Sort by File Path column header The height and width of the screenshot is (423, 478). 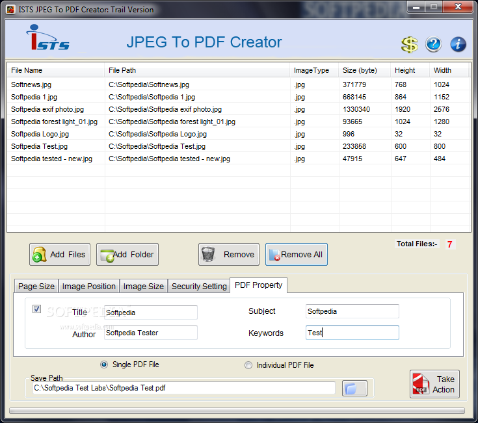tap(197, 70)
